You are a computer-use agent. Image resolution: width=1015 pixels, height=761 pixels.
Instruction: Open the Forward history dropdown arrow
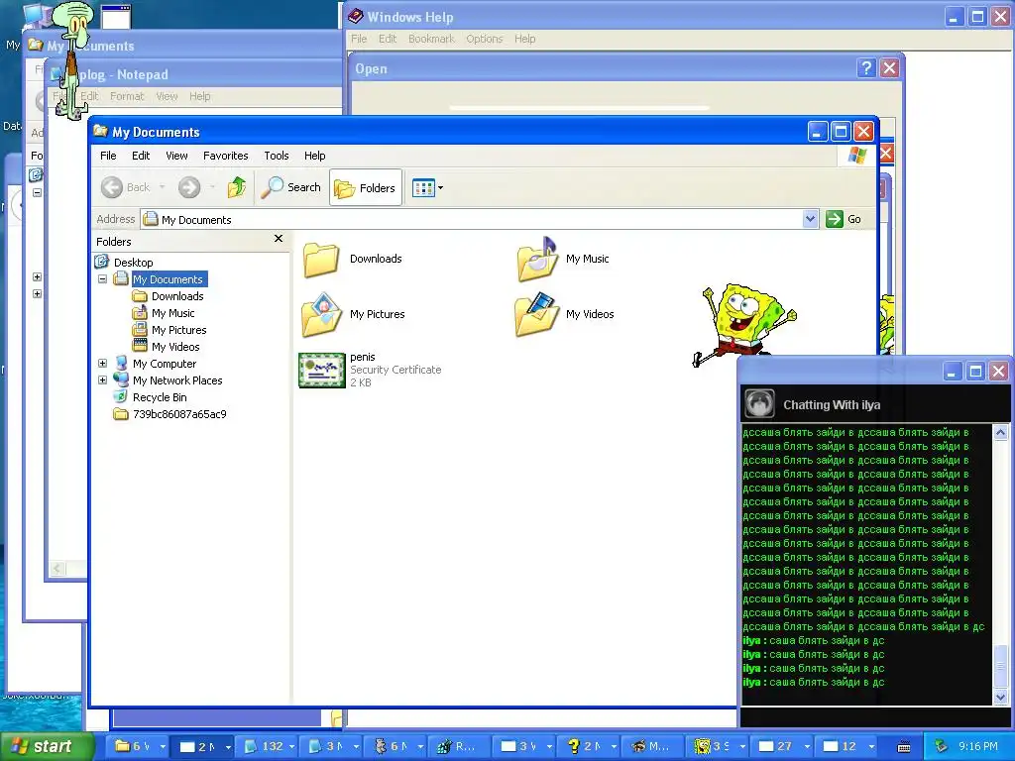pyautogui.click(x=212, y=187)
